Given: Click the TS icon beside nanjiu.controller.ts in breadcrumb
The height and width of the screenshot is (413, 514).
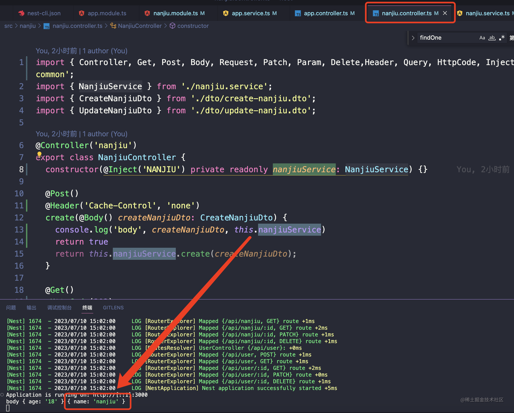Looking at the screenshot, I should coord(47,26).
